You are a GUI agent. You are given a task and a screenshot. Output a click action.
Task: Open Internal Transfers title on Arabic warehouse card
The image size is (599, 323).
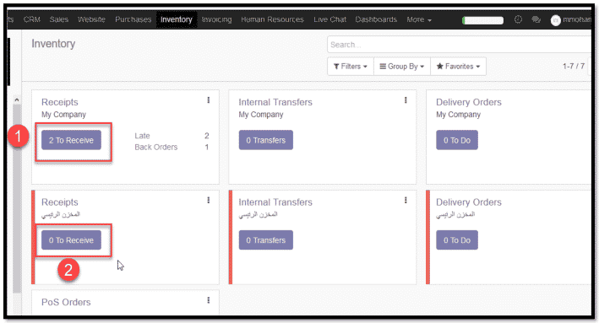pos(275,202)
